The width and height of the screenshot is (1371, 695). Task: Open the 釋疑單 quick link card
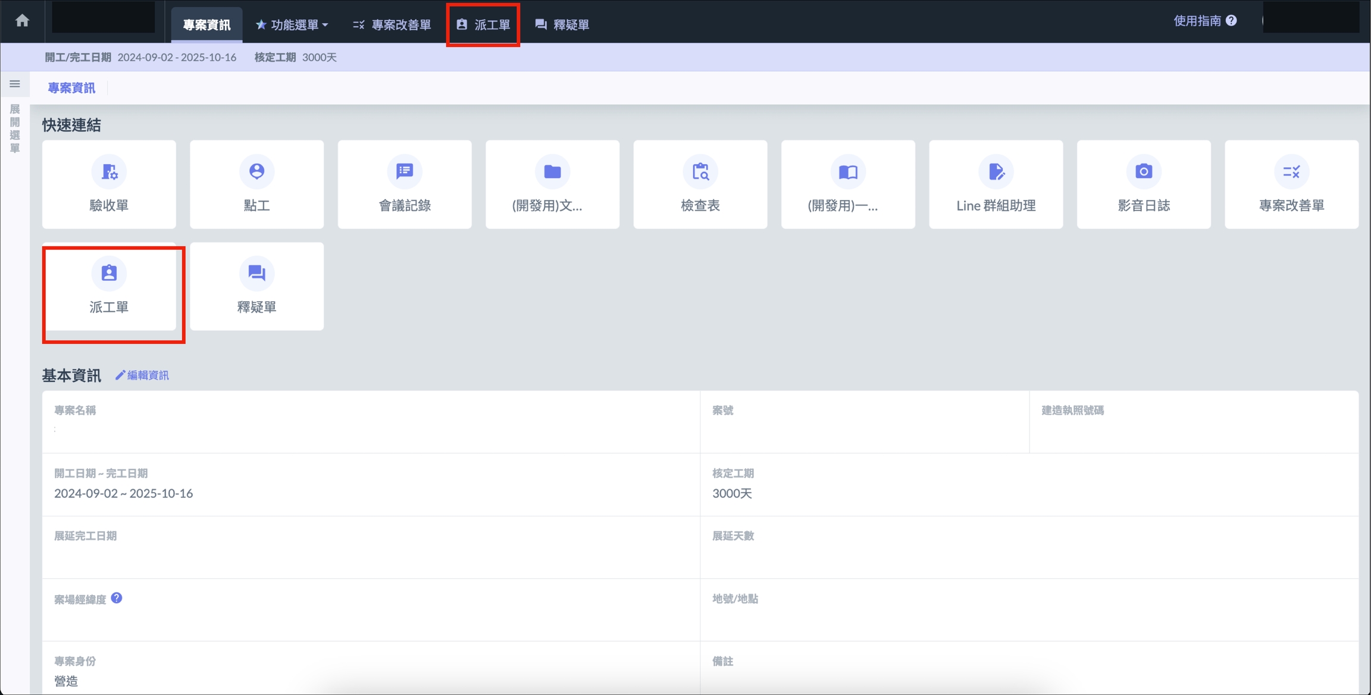[x=256, y=287]
